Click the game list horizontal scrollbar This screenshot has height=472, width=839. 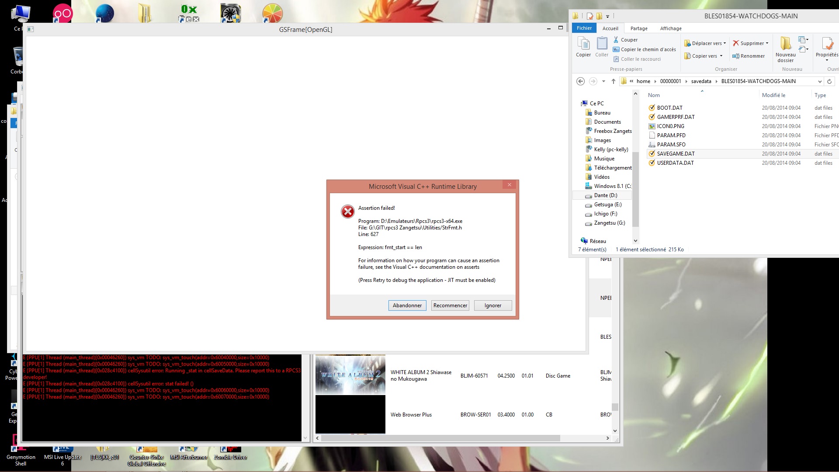point(440,438)
